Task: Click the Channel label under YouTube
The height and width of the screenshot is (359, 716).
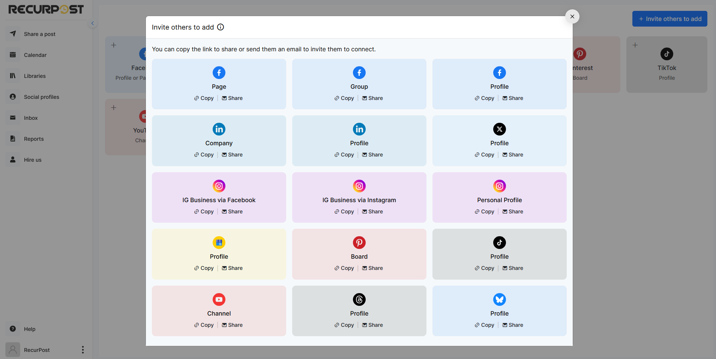Action: (219, 313)
